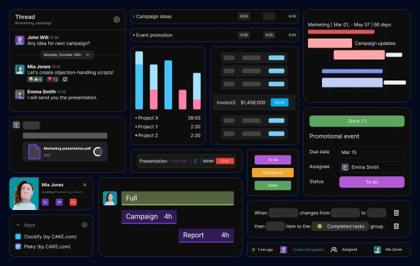This screenshot has width=420, height=266.
Task: Click John Will's avatar in the thread
Action: (20, 40)
